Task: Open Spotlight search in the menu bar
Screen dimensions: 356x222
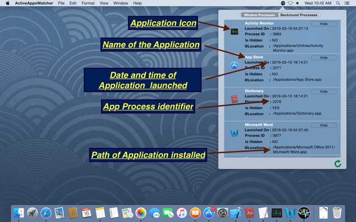Action: coord(338,3)
